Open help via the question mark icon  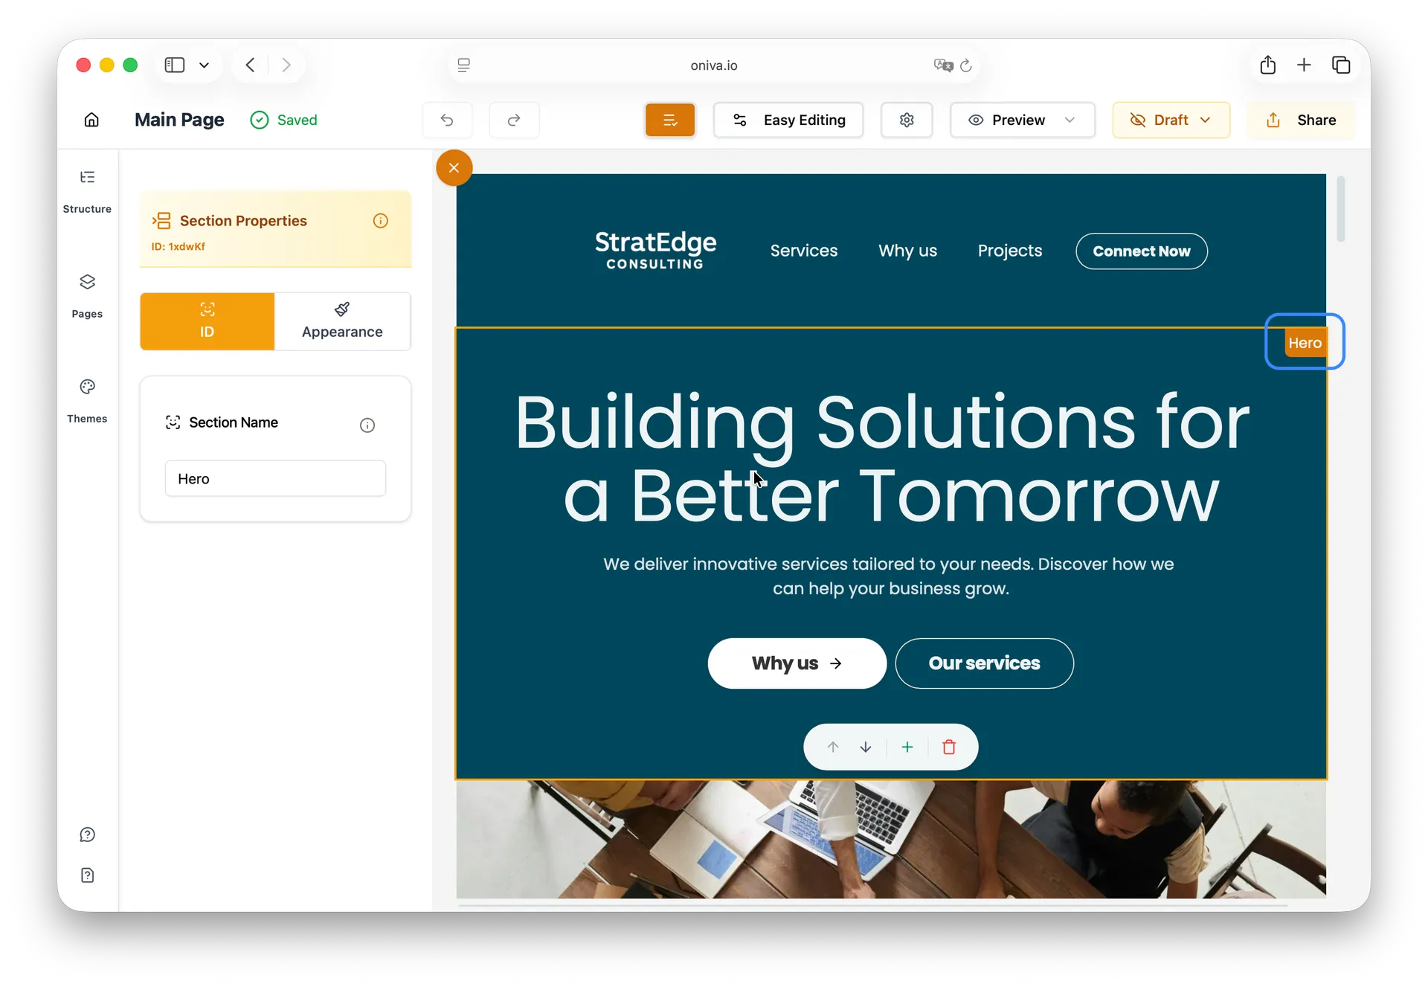point(87,835)
